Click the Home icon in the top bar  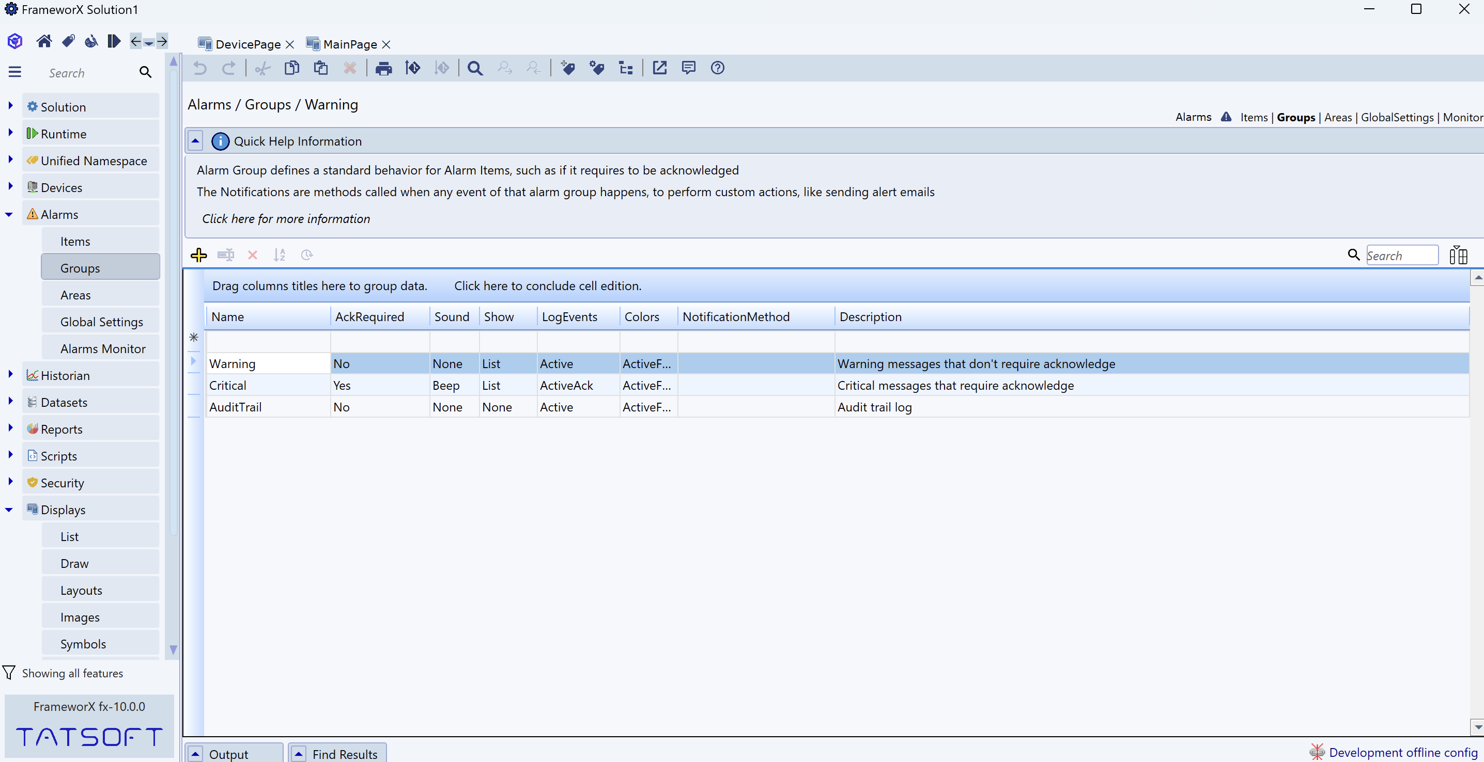point(44,41)
